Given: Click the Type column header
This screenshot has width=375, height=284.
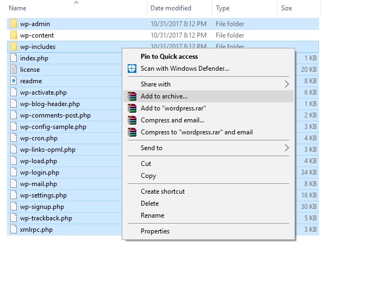Looking at the screenshot, I should coord(222,8).
